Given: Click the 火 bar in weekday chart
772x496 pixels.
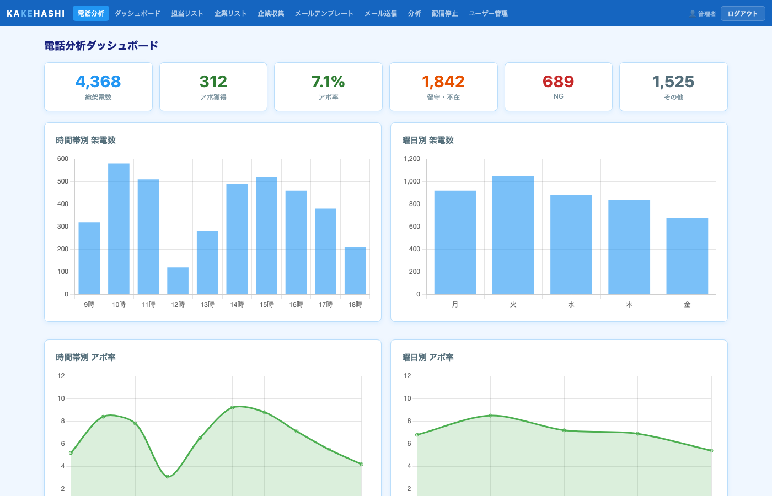Looking at the screenshot, I should [513, 235].
